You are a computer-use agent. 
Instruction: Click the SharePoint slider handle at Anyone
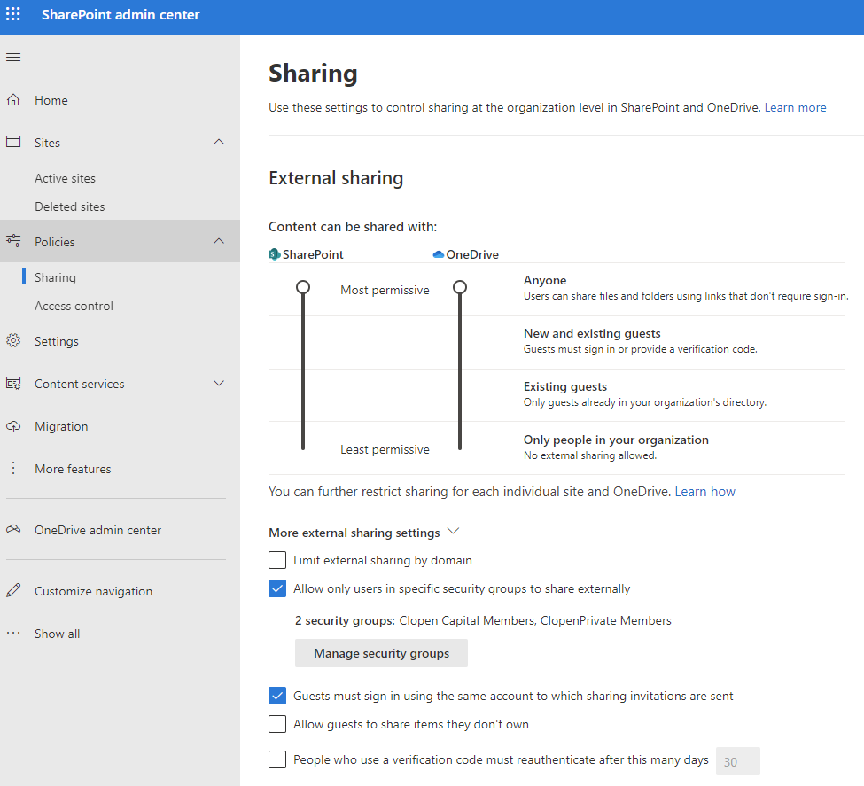pos(303,287)
